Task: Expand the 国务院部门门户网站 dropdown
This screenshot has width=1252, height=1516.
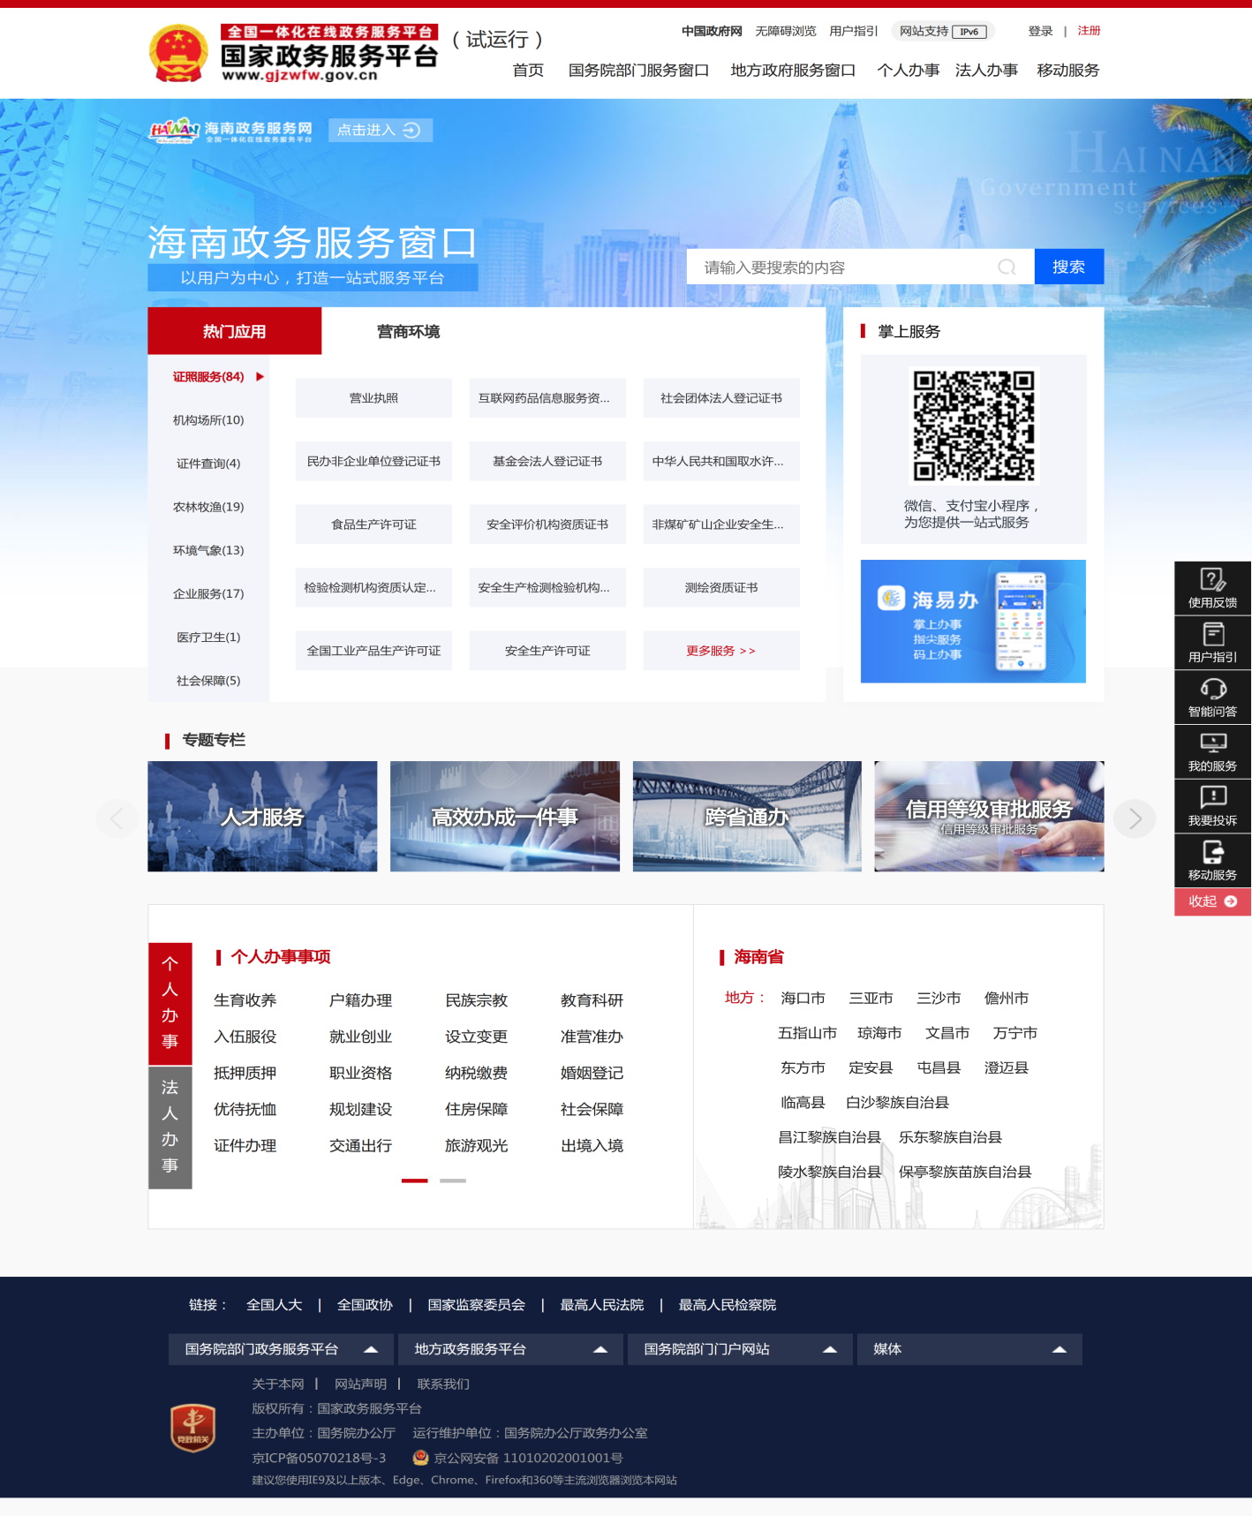Action: 741,1349
